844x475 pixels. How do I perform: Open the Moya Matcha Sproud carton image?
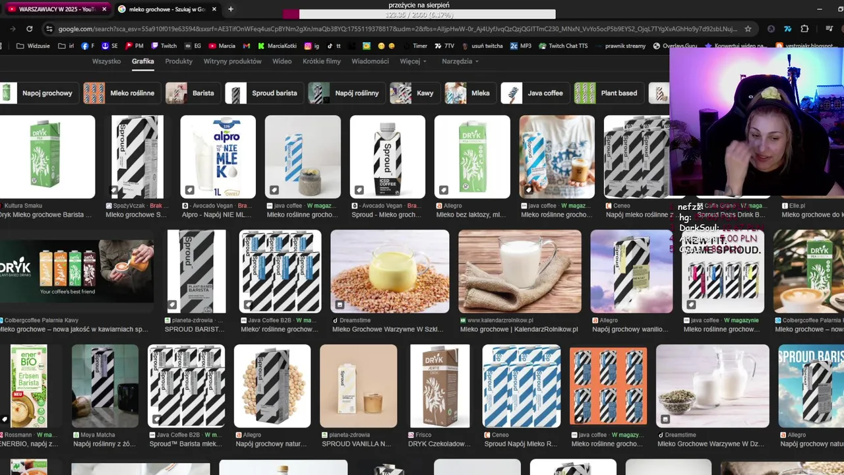click(105, 386)
